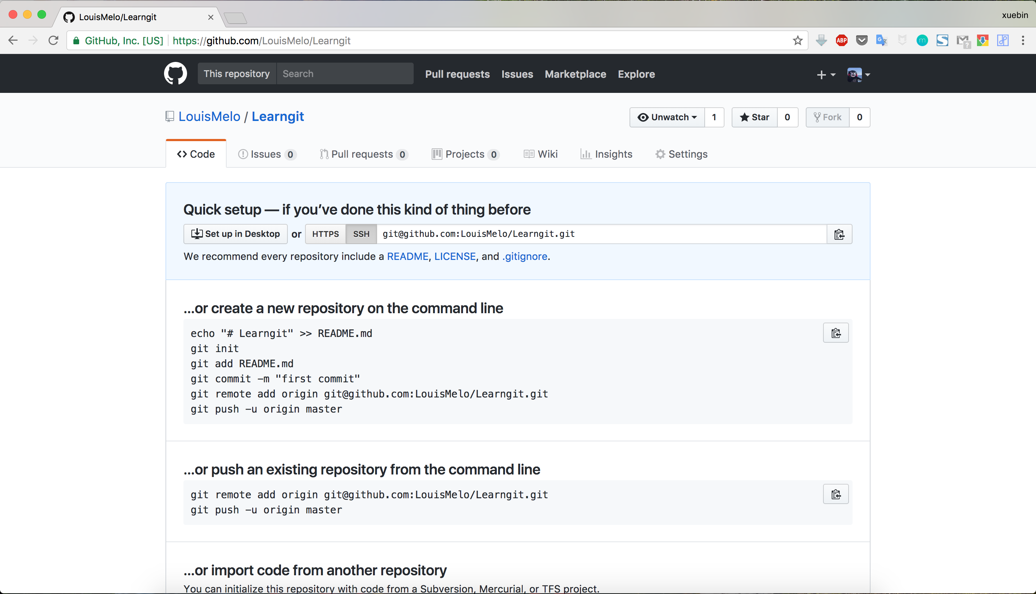View the watchers count 1
This screenshot has width=1036, height=594.
[x=714, y=117]
